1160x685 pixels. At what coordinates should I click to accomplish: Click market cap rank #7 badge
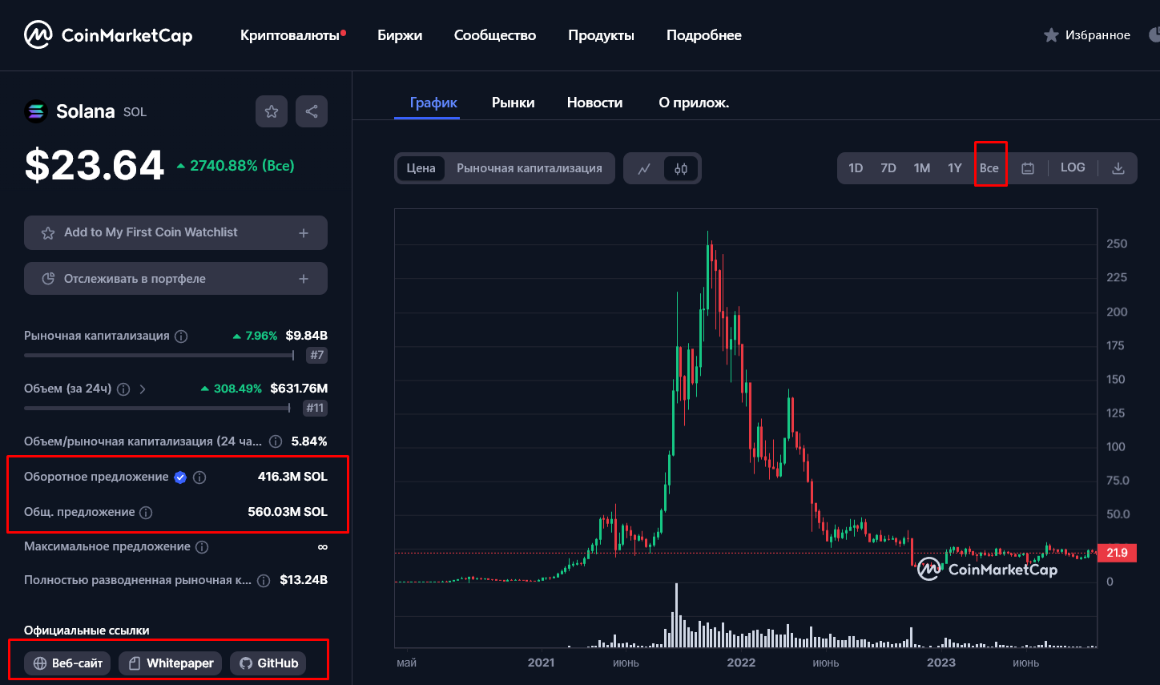pos(317,355)
